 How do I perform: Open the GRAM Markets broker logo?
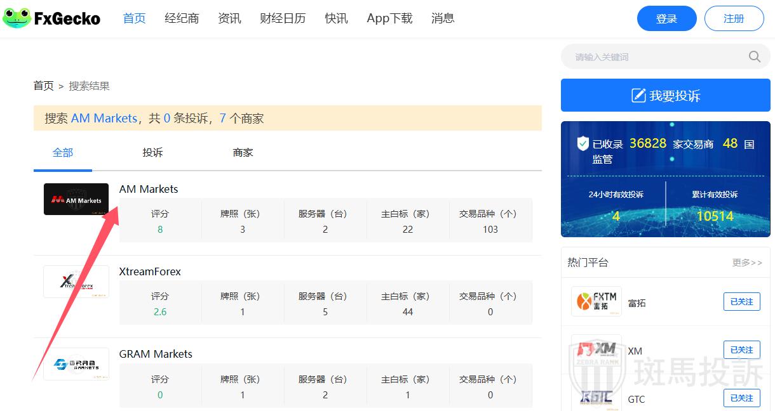click(76, 364)
